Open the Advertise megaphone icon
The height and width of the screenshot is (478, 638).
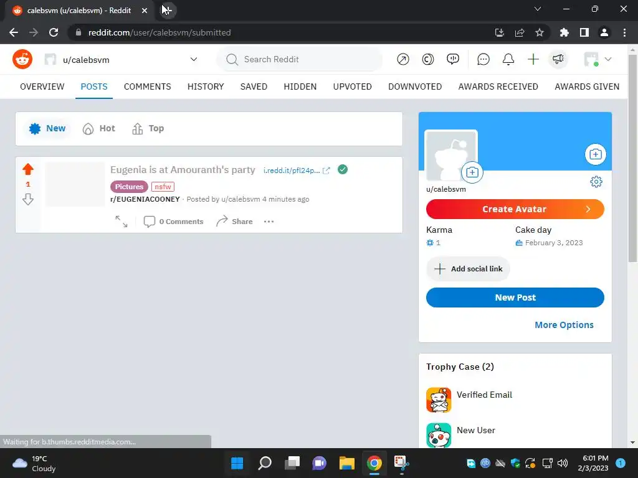coord(558,59)
